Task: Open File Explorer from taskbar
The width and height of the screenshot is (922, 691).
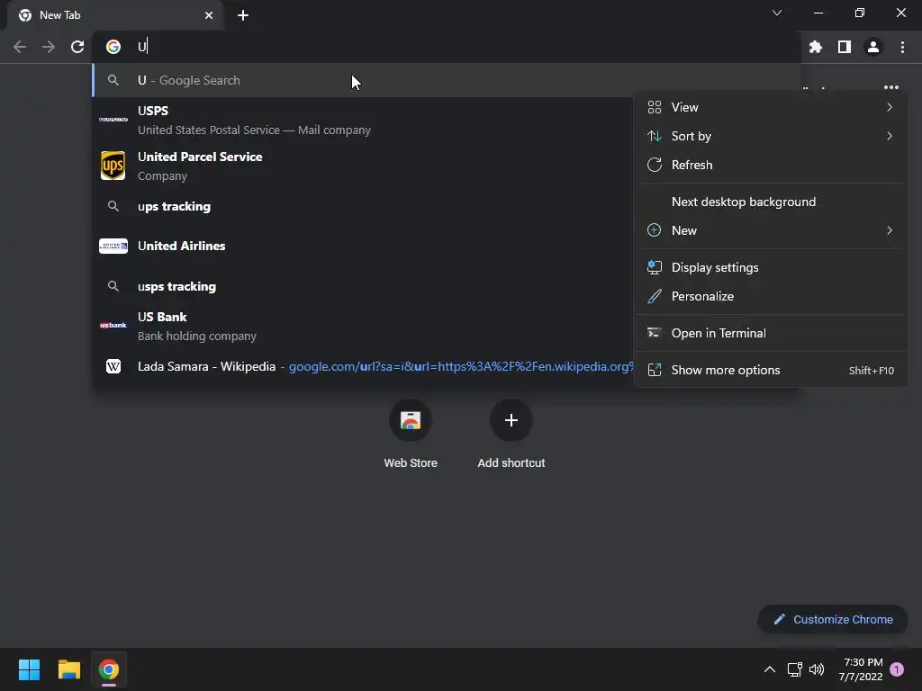Action: tap(68, 669)
